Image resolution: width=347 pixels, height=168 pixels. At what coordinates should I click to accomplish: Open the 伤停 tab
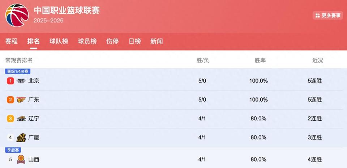tap(112, 41)
